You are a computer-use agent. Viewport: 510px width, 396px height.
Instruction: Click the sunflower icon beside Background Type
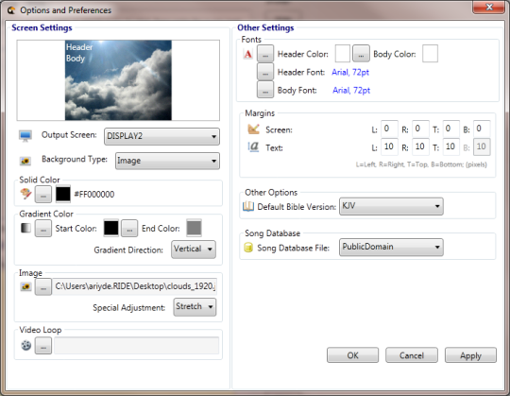[x=25, y=161]
